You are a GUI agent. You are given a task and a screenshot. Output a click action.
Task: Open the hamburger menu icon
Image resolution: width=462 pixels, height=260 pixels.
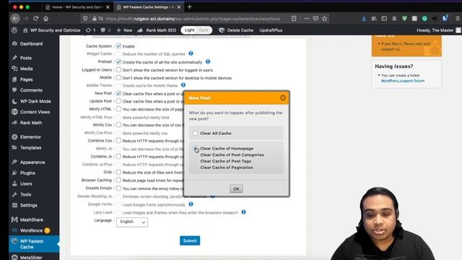[x=458, y=19]
